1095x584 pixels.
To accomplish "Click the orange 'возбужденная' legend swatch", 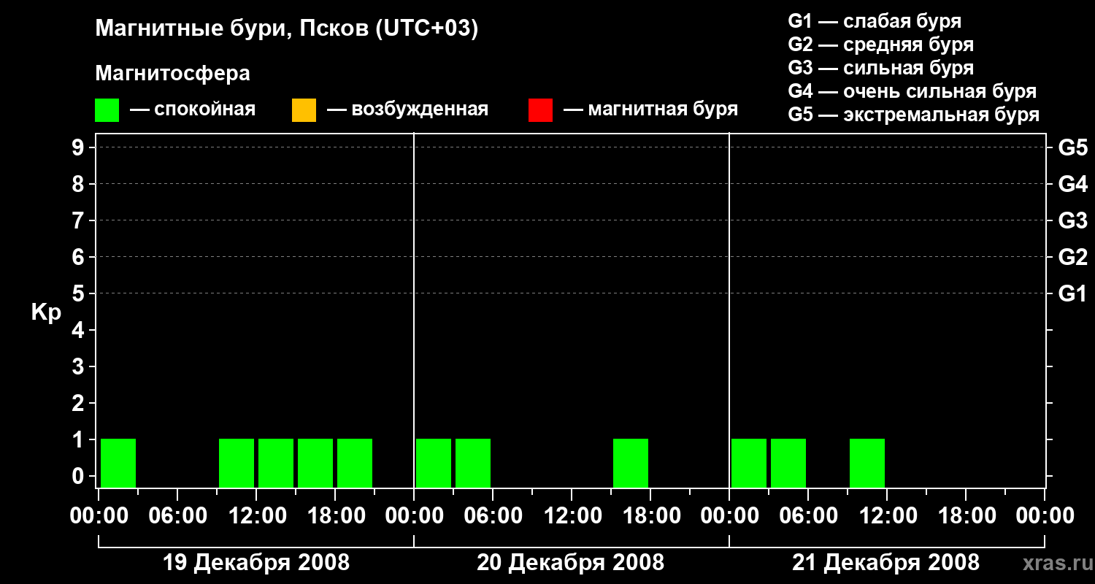I will click(x=304, y=110).
